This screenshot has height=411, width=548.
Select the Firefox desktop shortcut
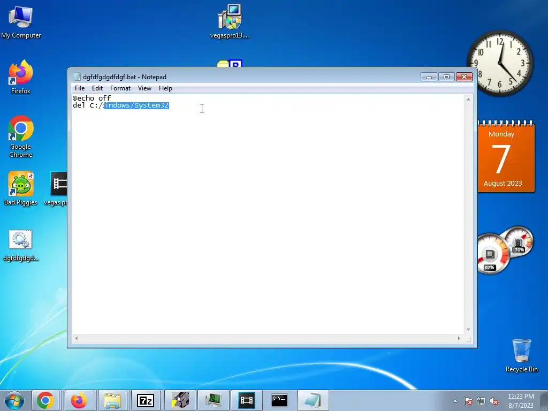tap(21, 77)
